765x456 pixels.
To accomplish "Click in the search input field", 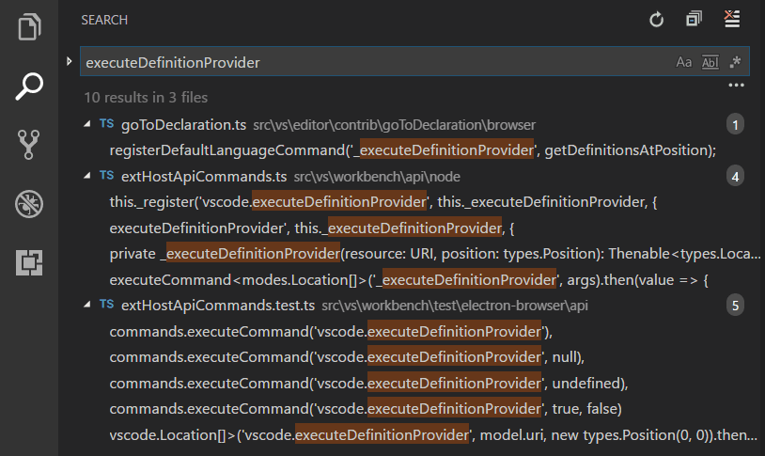I will (376, 63).
